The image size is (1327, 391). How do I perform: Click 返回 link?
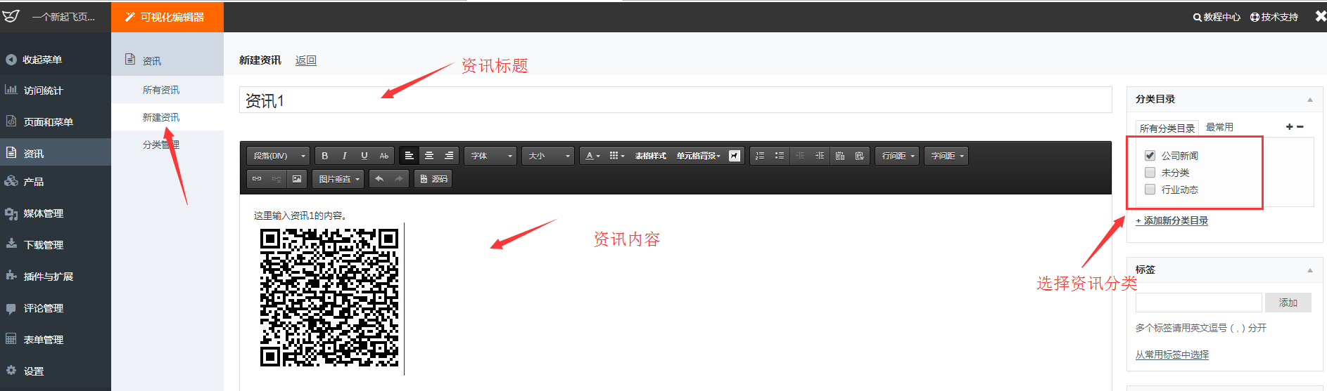(306, 60)
